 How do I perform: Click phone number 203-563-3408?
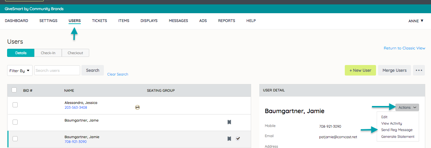pos(76,107)
